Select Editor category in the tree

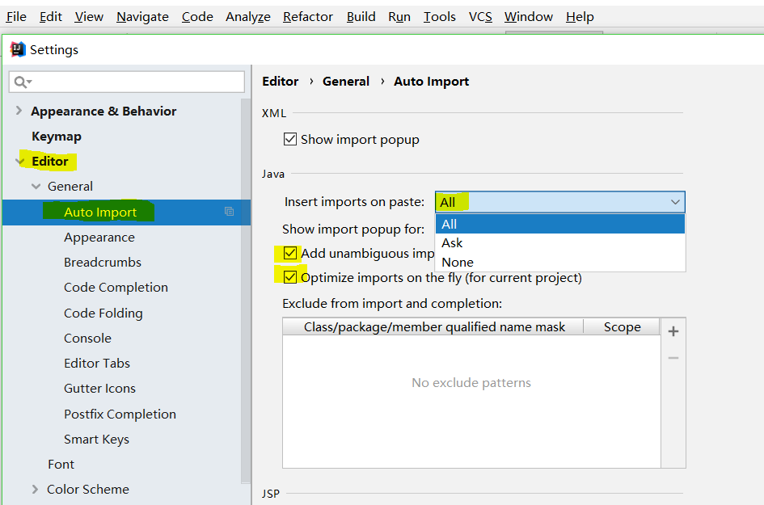[x=49, y=161]
